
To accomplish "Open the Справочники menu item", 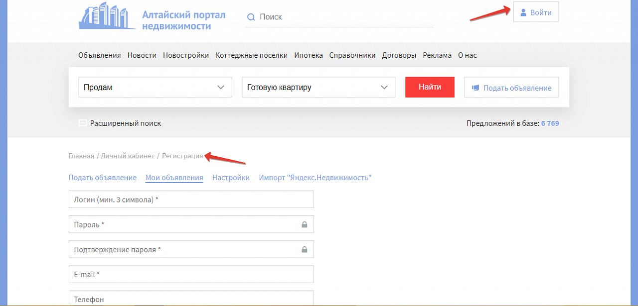I will click(x=352, y=55).
